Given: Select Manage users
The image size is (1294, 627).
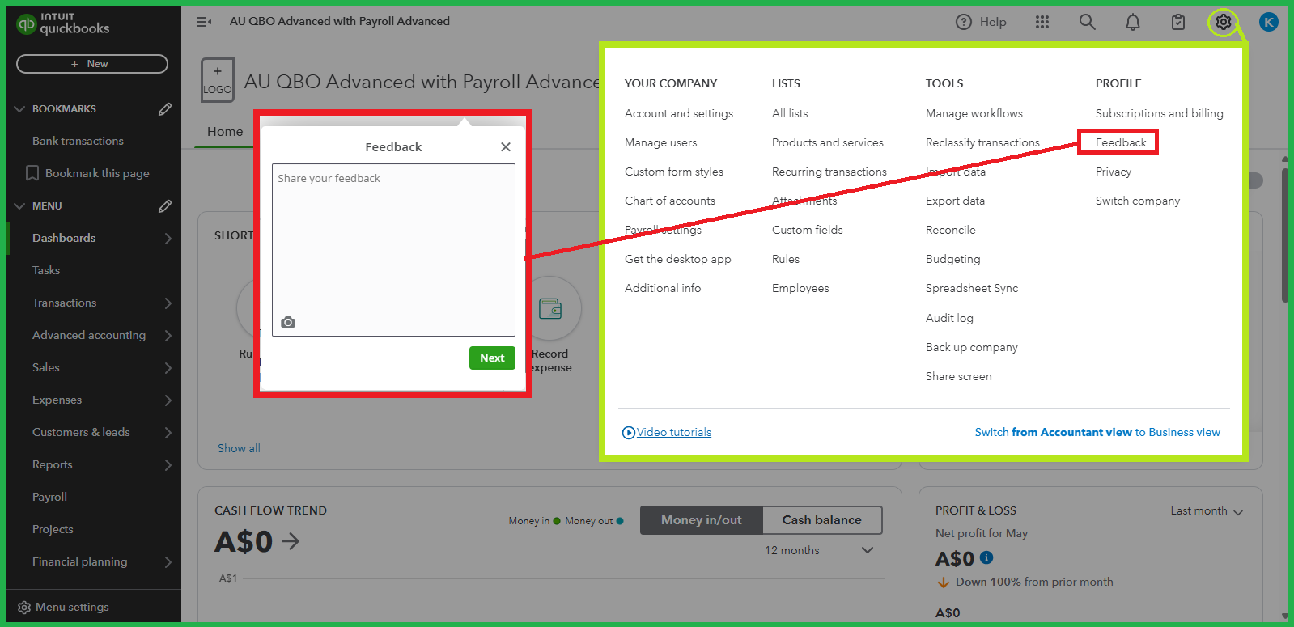Looking at the screenshot, I should [x=660, y=142].
